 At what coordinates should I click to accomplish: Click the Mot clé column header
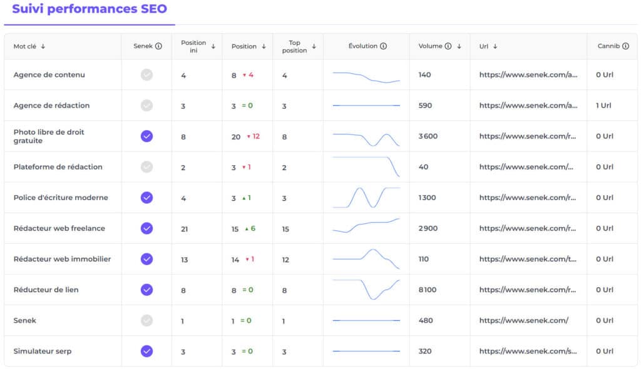[25, 46]
